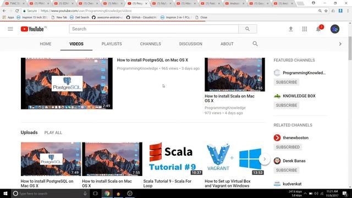Play the large PostgreSQL featured video thumbnail

pos(67,84)
